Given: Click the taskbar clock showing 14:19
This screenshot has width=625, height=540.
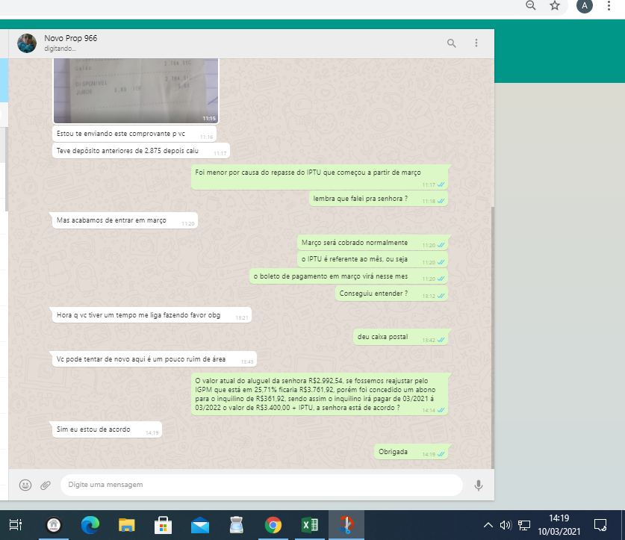Looking at the screenshot, I should point(558,524).
